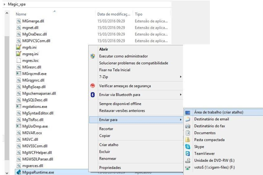This screenshot has height=175, width=263.
Task: Select Criar atalho menu entry
Action: click(x=109, y=145)
